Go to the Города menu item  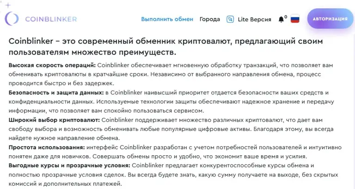[210, 19]
